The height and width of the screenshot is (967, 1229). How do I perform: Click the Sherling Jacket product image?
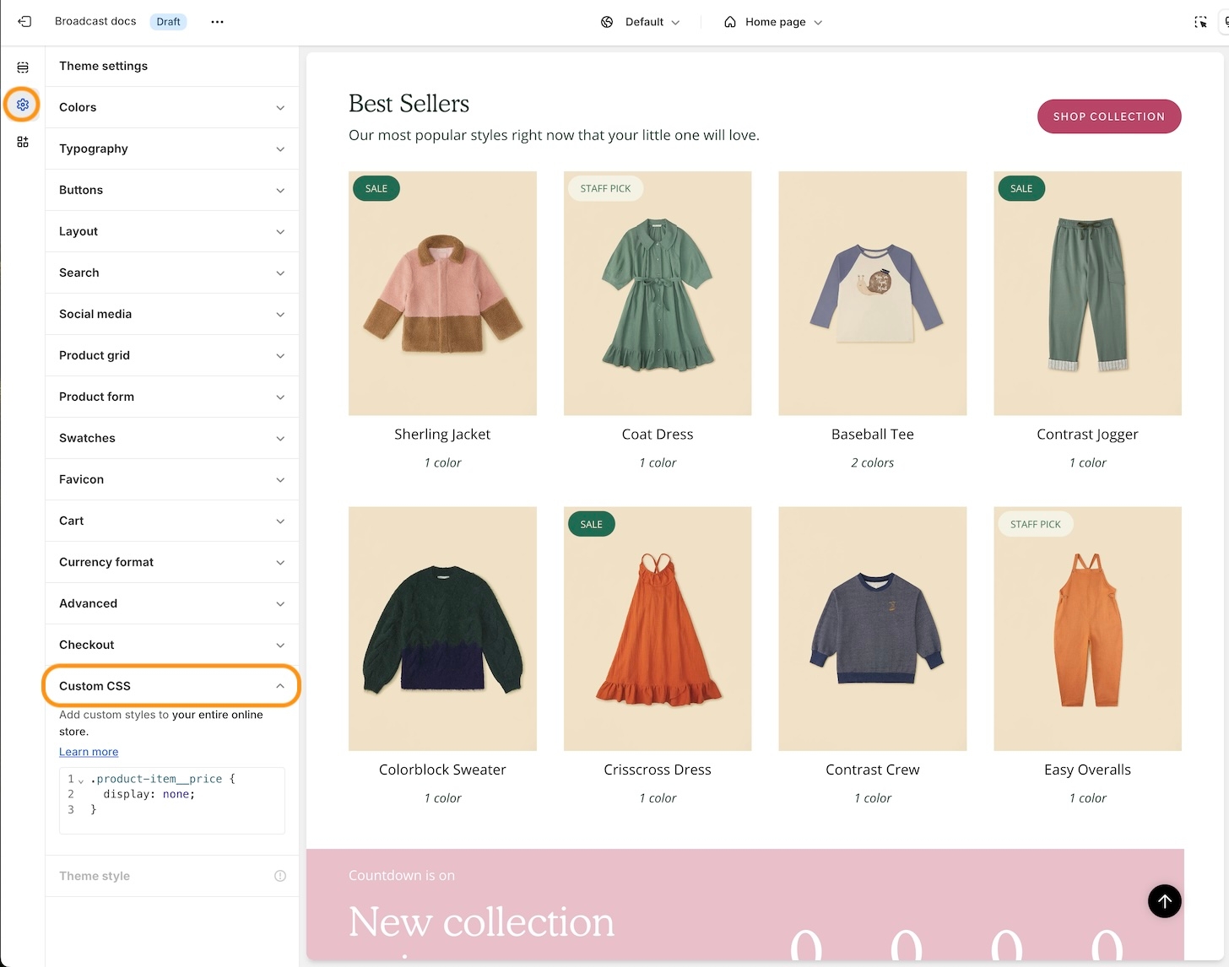coord(442,293)
